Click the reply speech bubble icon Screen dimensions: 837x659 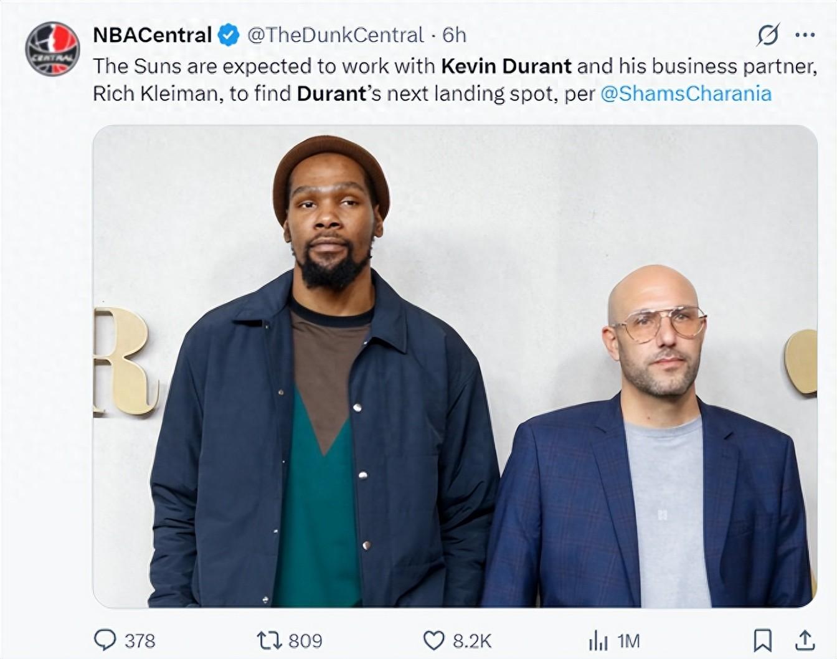click(105, 640)
